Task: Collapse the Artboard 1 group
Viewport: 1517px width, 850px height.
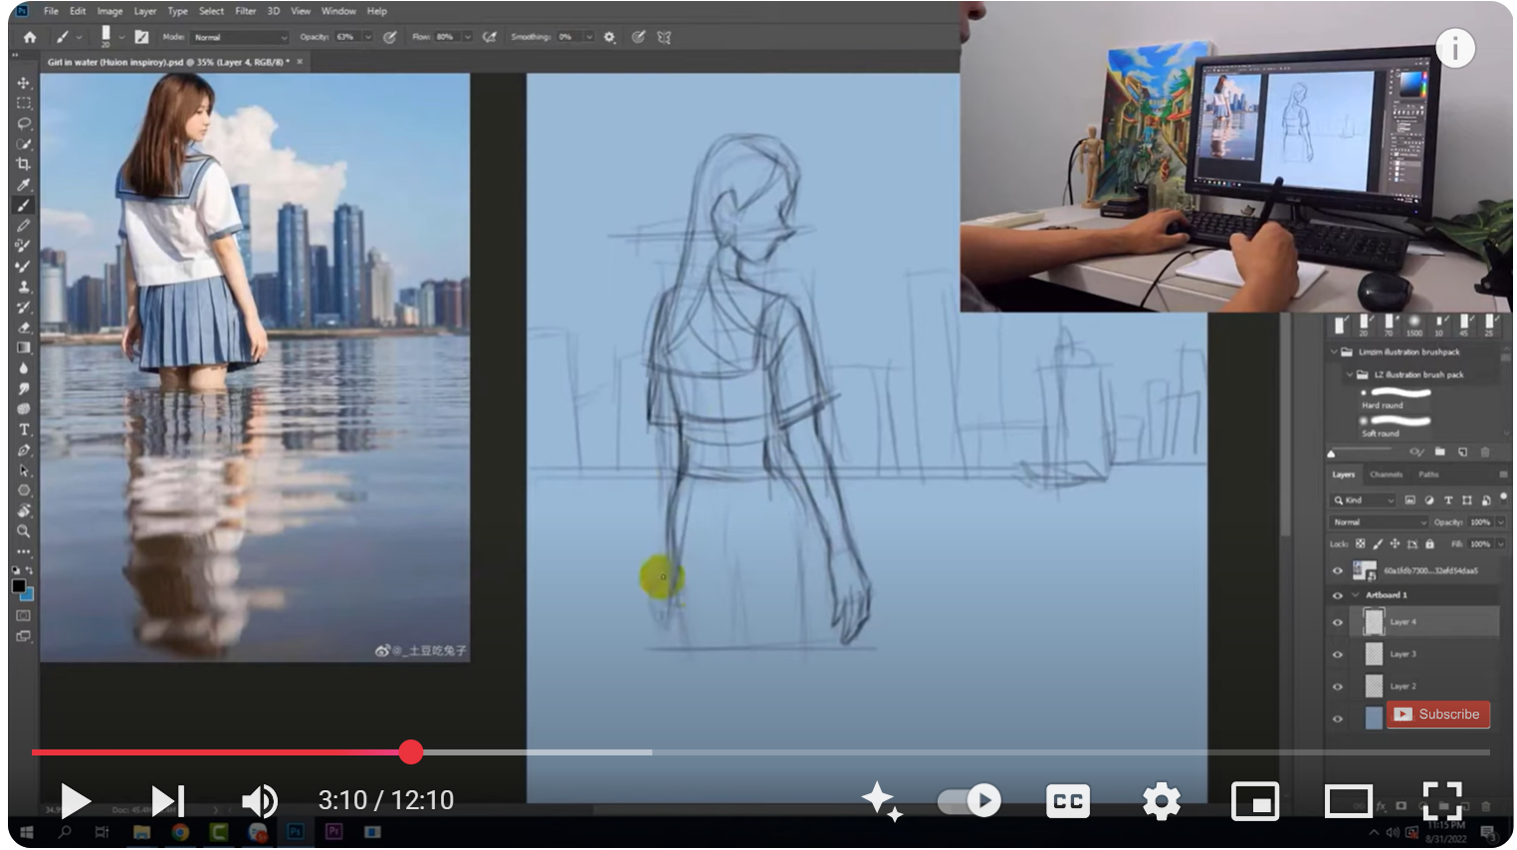Action: (1355, 595)
